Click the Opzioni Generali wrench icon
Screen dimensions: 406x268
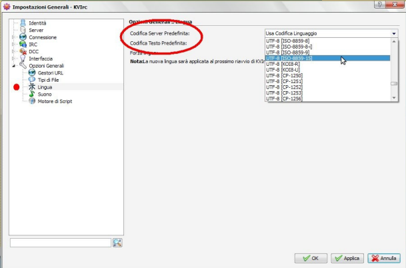pyautogui.click(x=23, y=66)
